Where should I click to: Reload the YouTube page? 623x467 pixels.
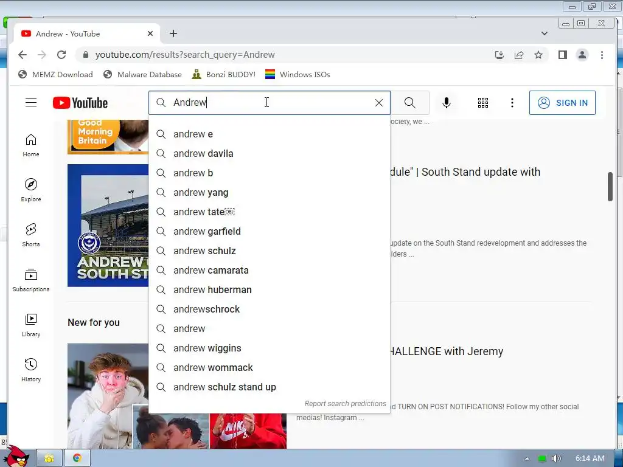coord(61,55)
